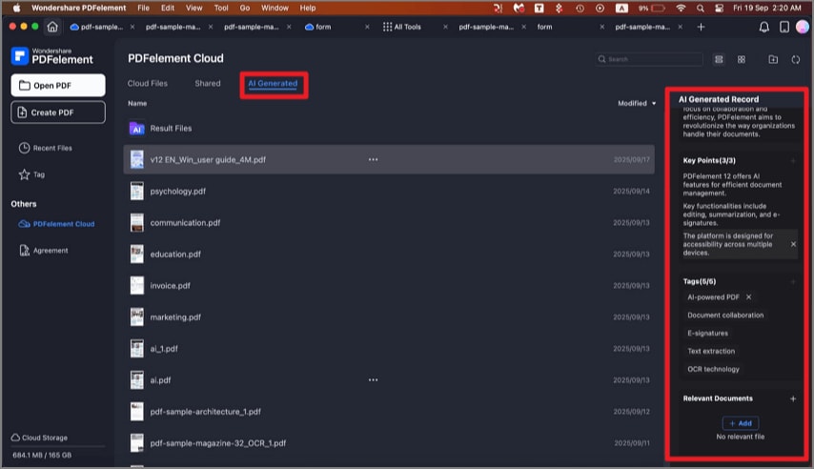The image size is (814, 469).
Task: Click the Agreement document icon in sidebar
Action: 25,251
